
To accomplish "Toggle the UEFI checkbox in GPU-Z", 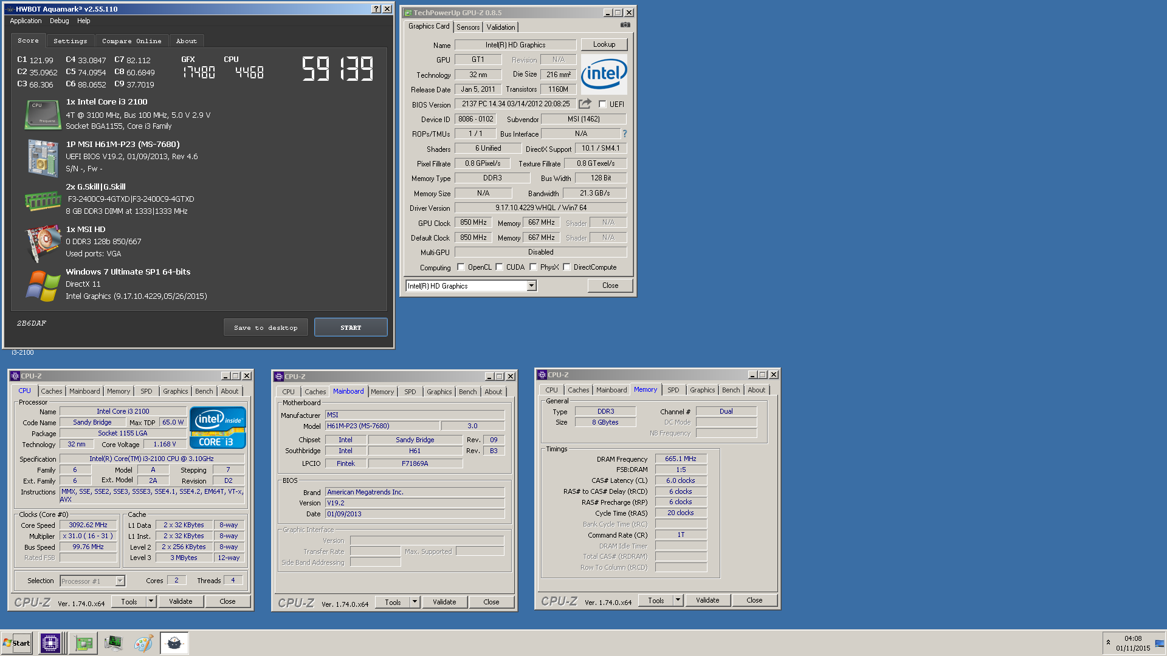I will click(x=602, y=104).
